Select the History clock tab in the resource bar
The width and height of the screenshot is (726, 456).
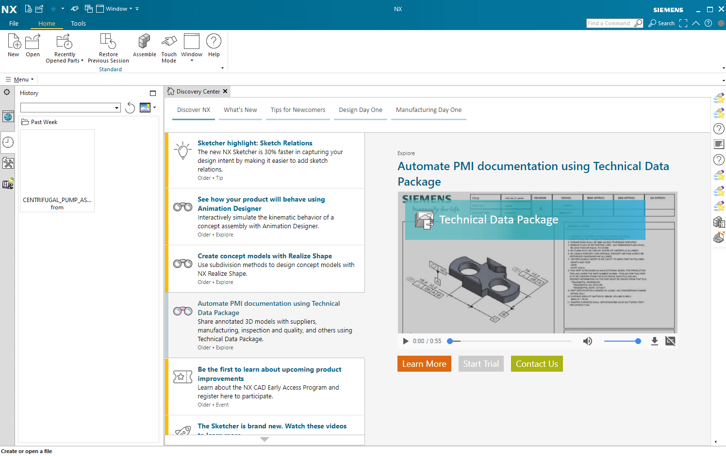point(8,142)
